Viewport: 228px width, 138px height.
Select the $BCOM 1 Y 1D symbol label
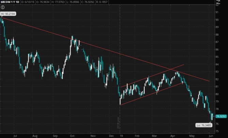click(x=10, y=2)
